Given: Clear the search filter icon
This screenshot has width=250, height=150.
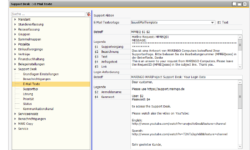Looking at the screenshot, I should [x=88, y=14].
